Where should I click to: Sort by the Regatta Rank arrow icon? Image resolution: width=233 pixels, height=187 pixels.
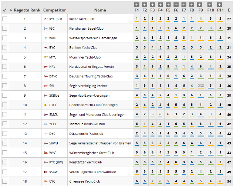11,10
